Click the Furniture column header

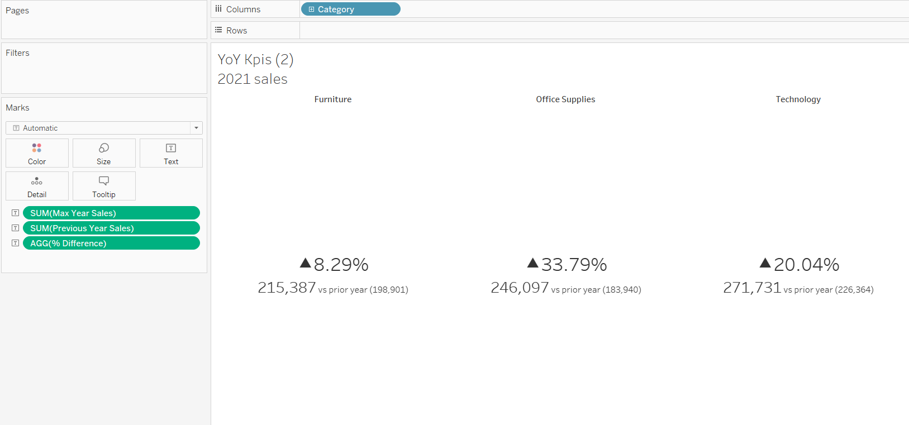[x=333, y=99]
